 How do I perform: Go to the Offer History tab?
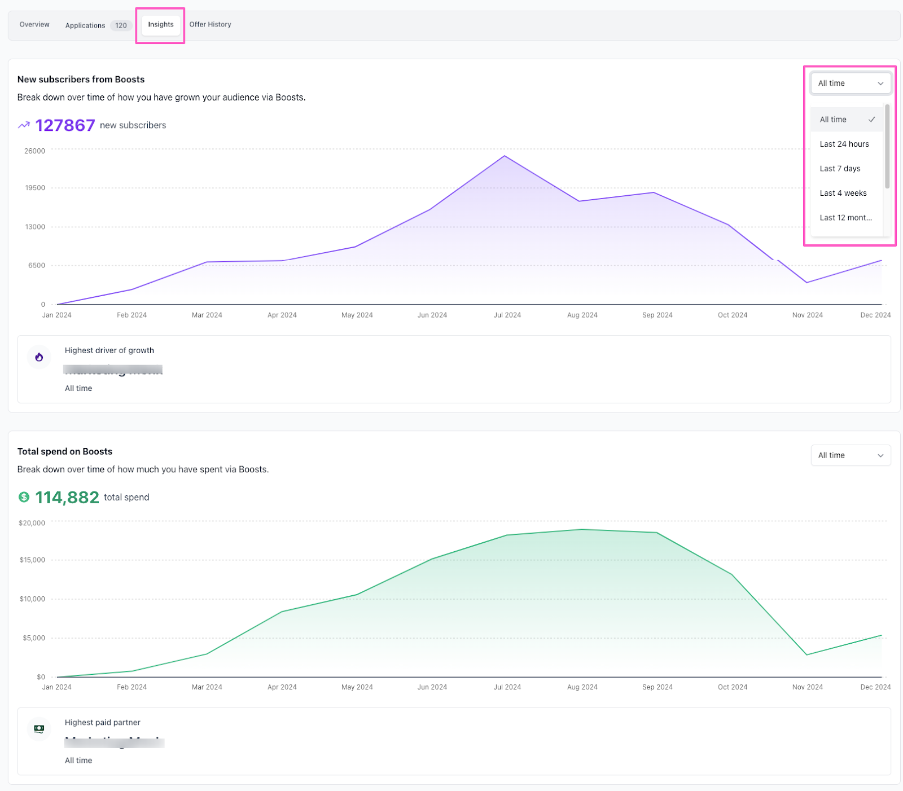coord(210,25)
